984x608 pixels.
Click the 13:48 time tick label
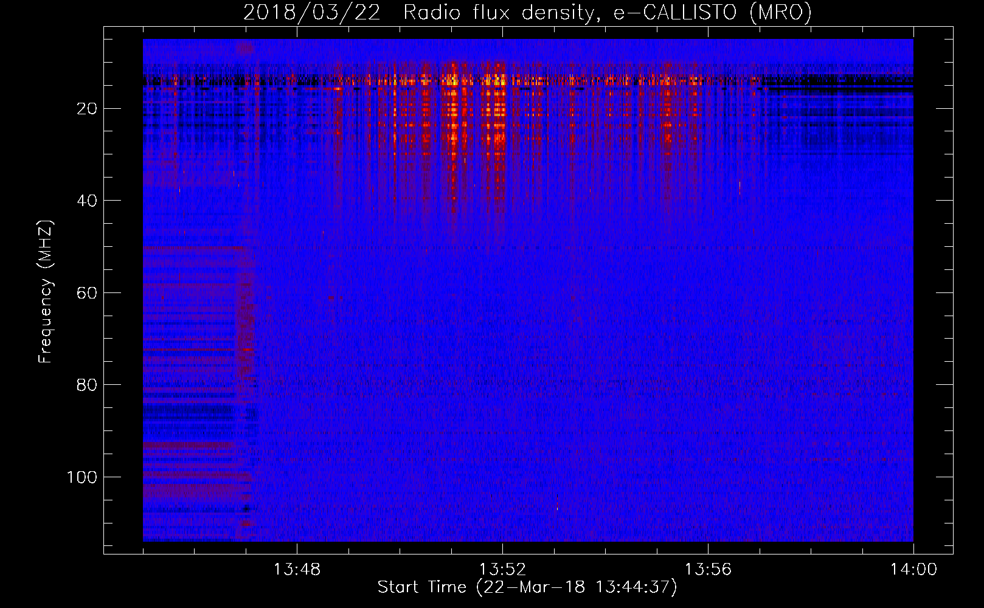[297, 570]
